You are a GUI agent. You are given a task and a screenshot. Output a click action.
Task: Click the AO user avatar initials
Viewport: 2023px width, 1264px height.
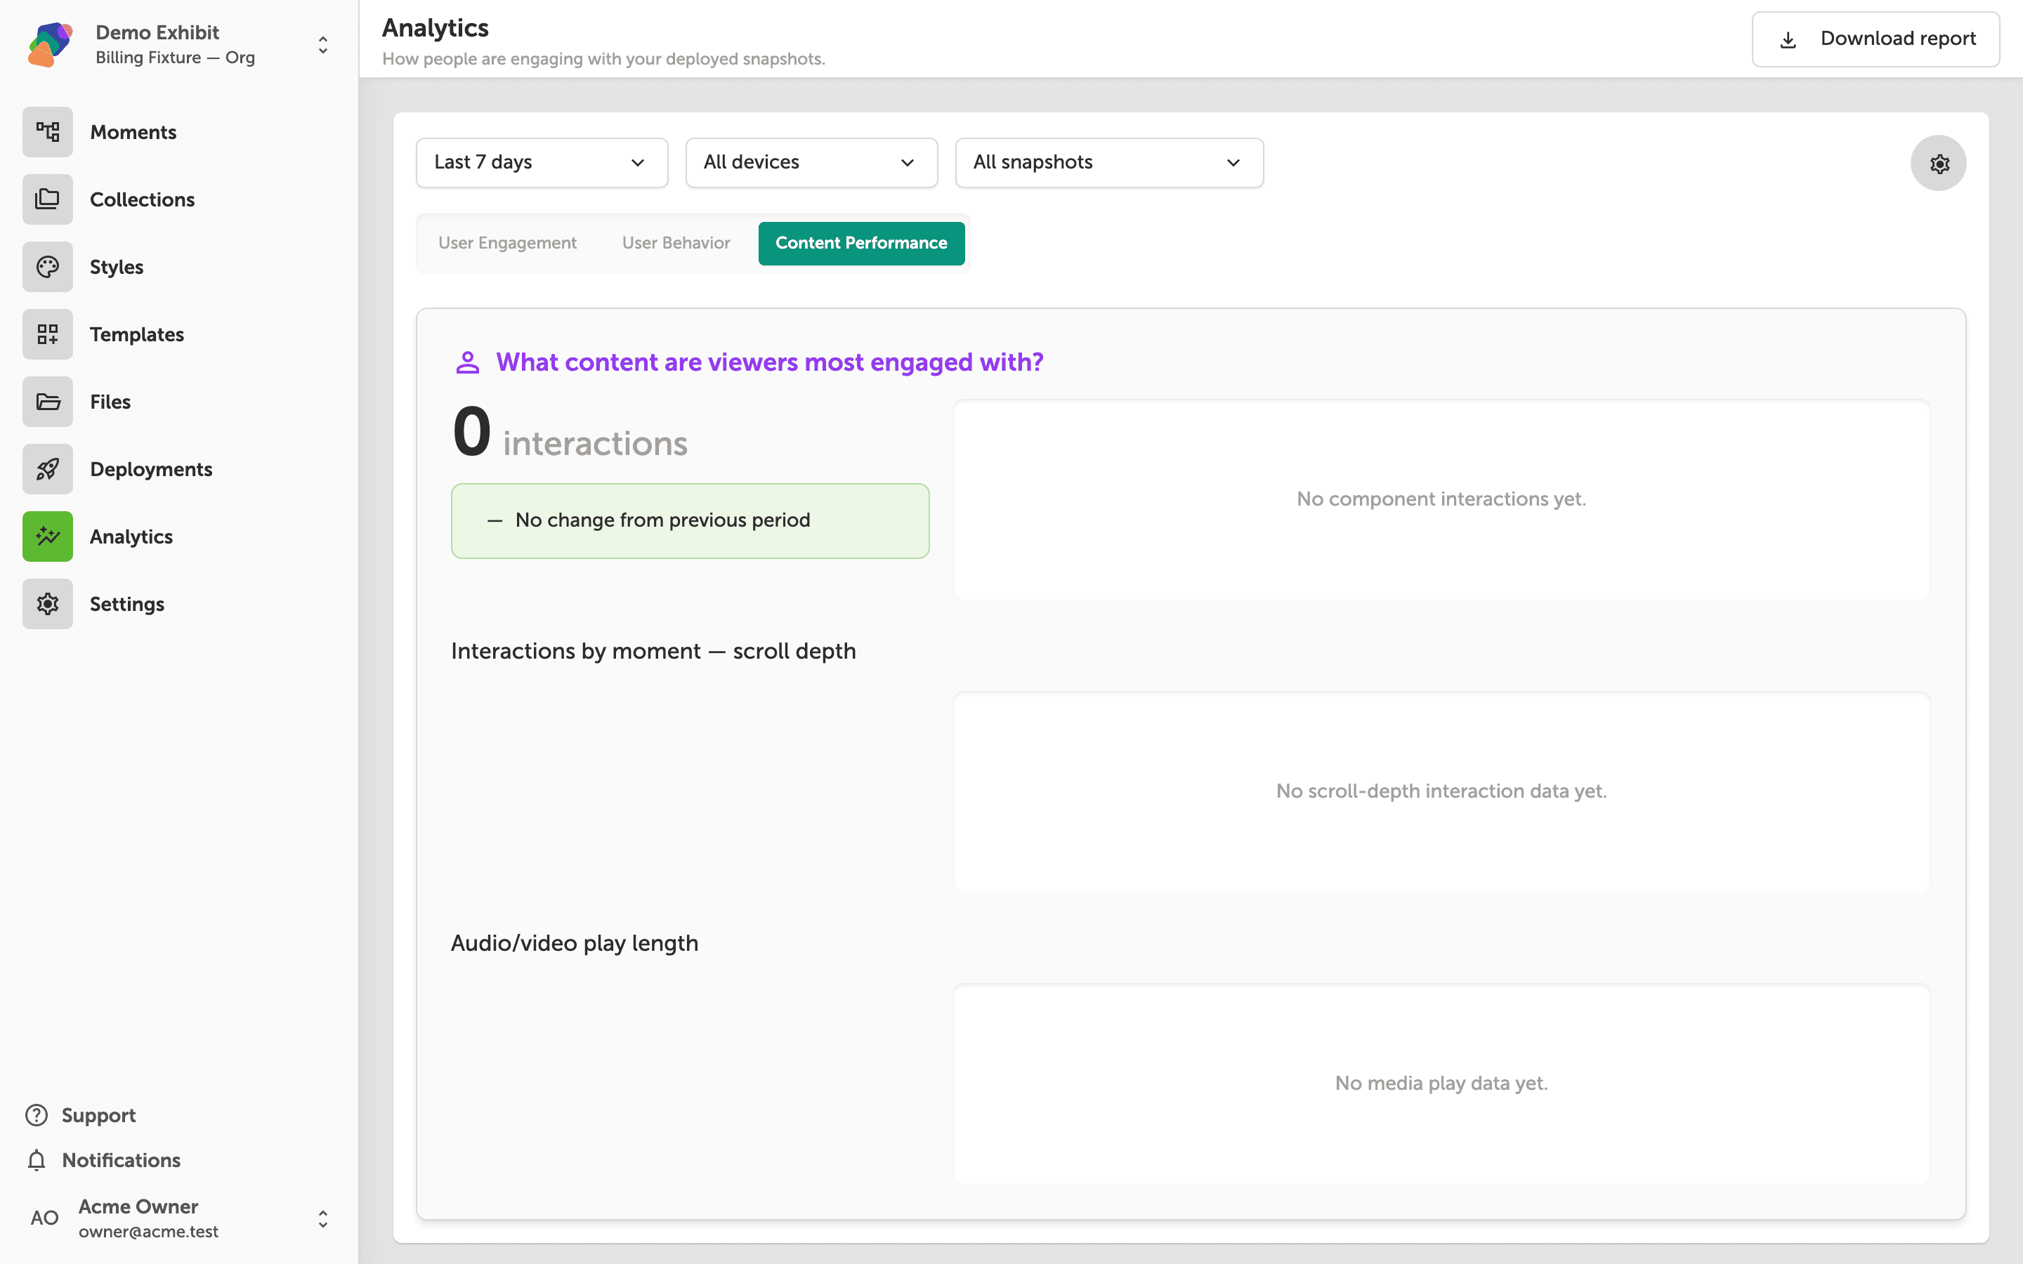click(44, 1218)
